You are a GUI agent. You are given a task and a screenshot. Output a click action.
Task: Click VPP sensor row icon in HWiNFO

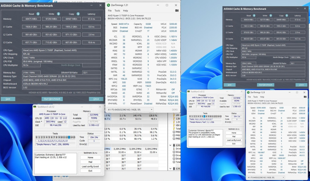pyautogui.click(x=174, y=115)
